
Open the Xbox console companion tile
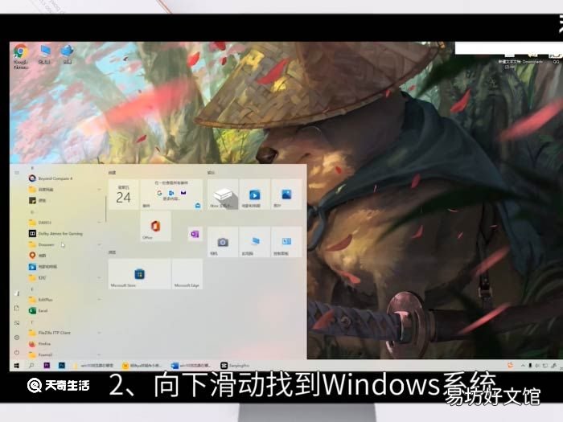click(x=223, y=195)
